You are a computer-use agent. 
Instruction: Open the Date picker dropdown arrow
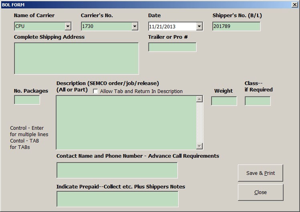199,27
